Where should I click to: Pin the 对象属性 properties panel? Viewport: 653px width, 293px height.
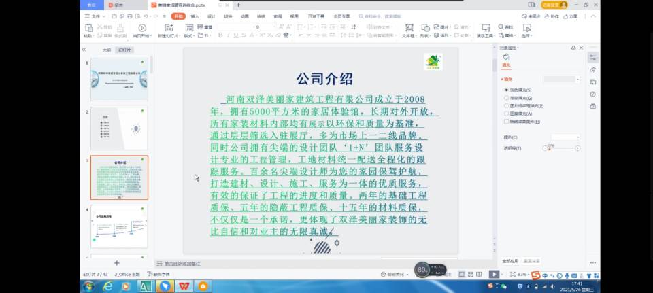click(x=572, y=48)
